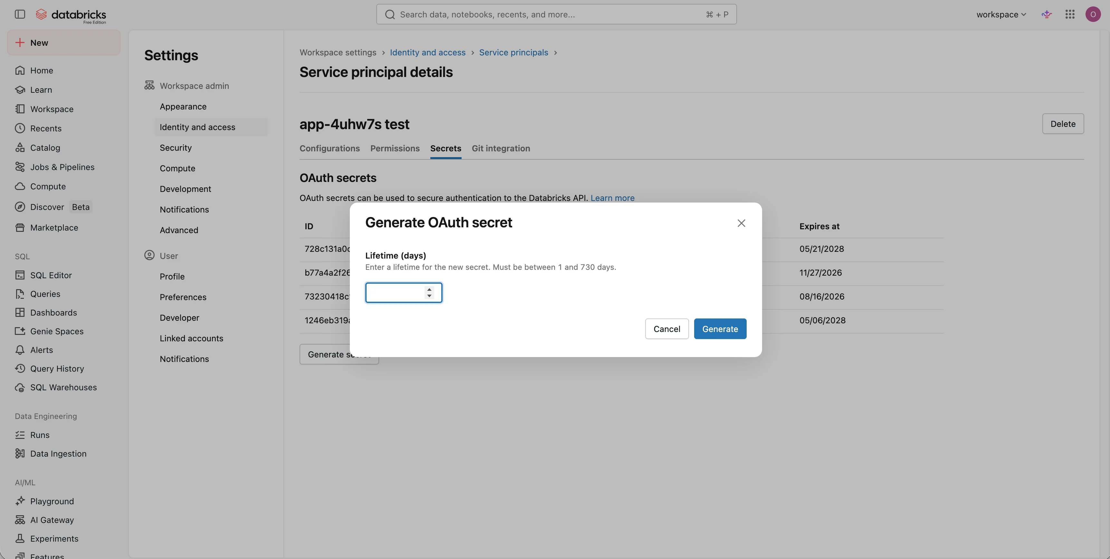Open Workspace browser in the sidebar
Screen dimensions: 1110x559
pyautogui.click(x=64, y=109)
